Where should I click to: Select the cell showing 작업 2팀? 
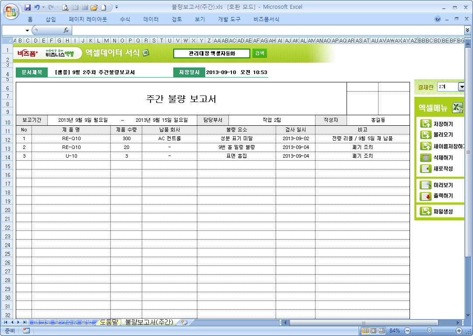pos(272,120)
